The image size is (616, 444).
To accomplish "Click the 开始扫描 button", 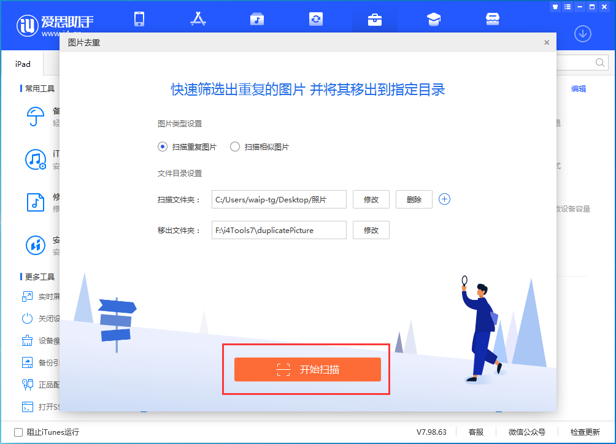I will 307,369.
